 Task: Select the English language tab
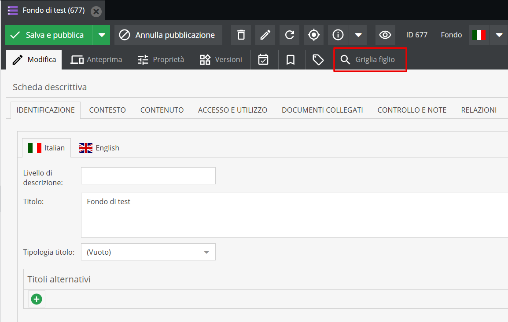99,148
